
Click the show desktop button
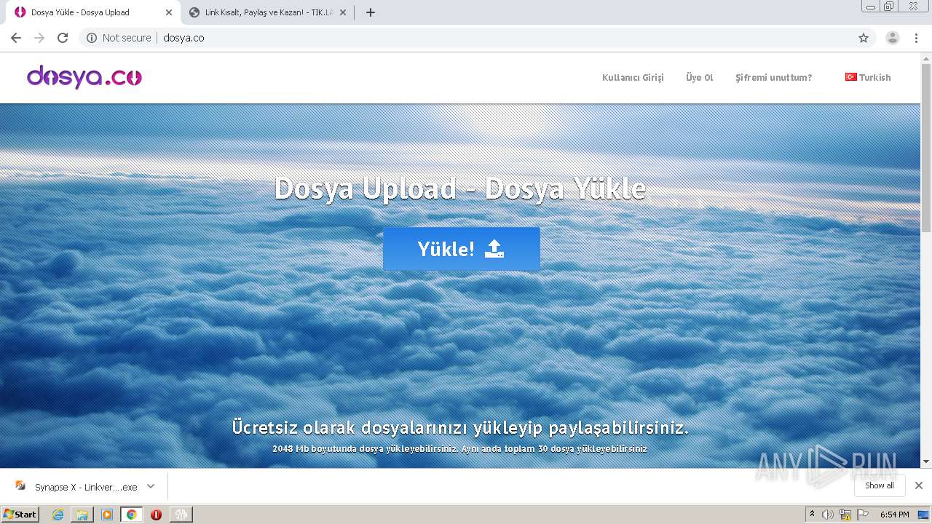924,515
